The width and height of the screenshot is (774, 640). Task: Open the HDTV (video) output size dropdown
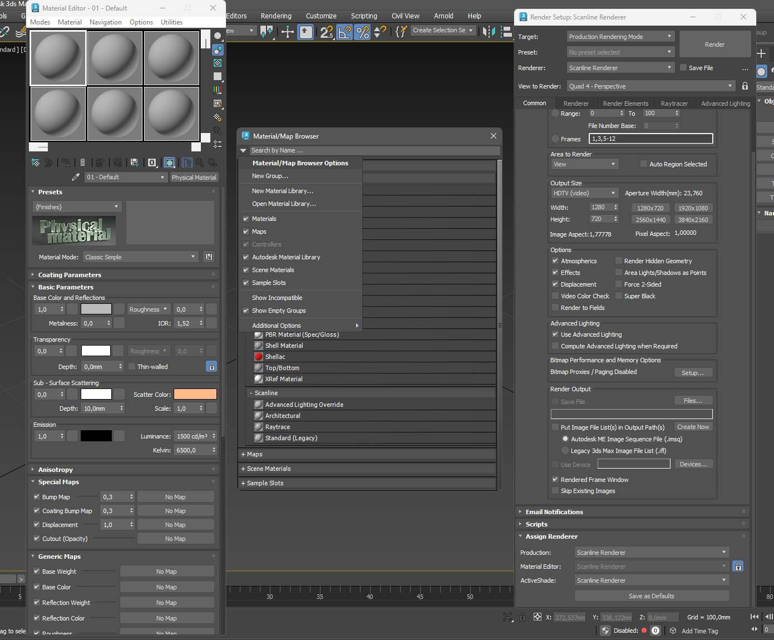click(584, 193)
